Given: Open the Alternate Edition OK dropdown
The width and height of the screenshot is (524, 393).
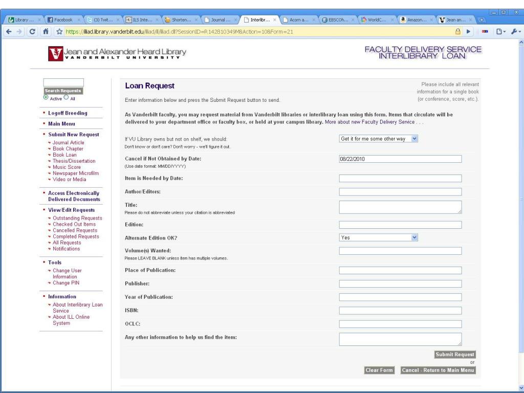Looking at the screenshot, I should [x=378, y=237].
